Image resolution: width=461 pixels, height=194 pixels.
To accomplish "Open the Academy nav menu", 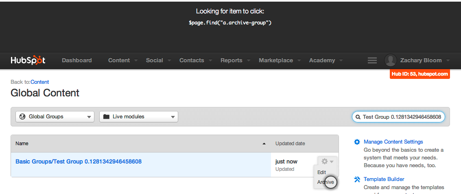I will coord(326,60).
